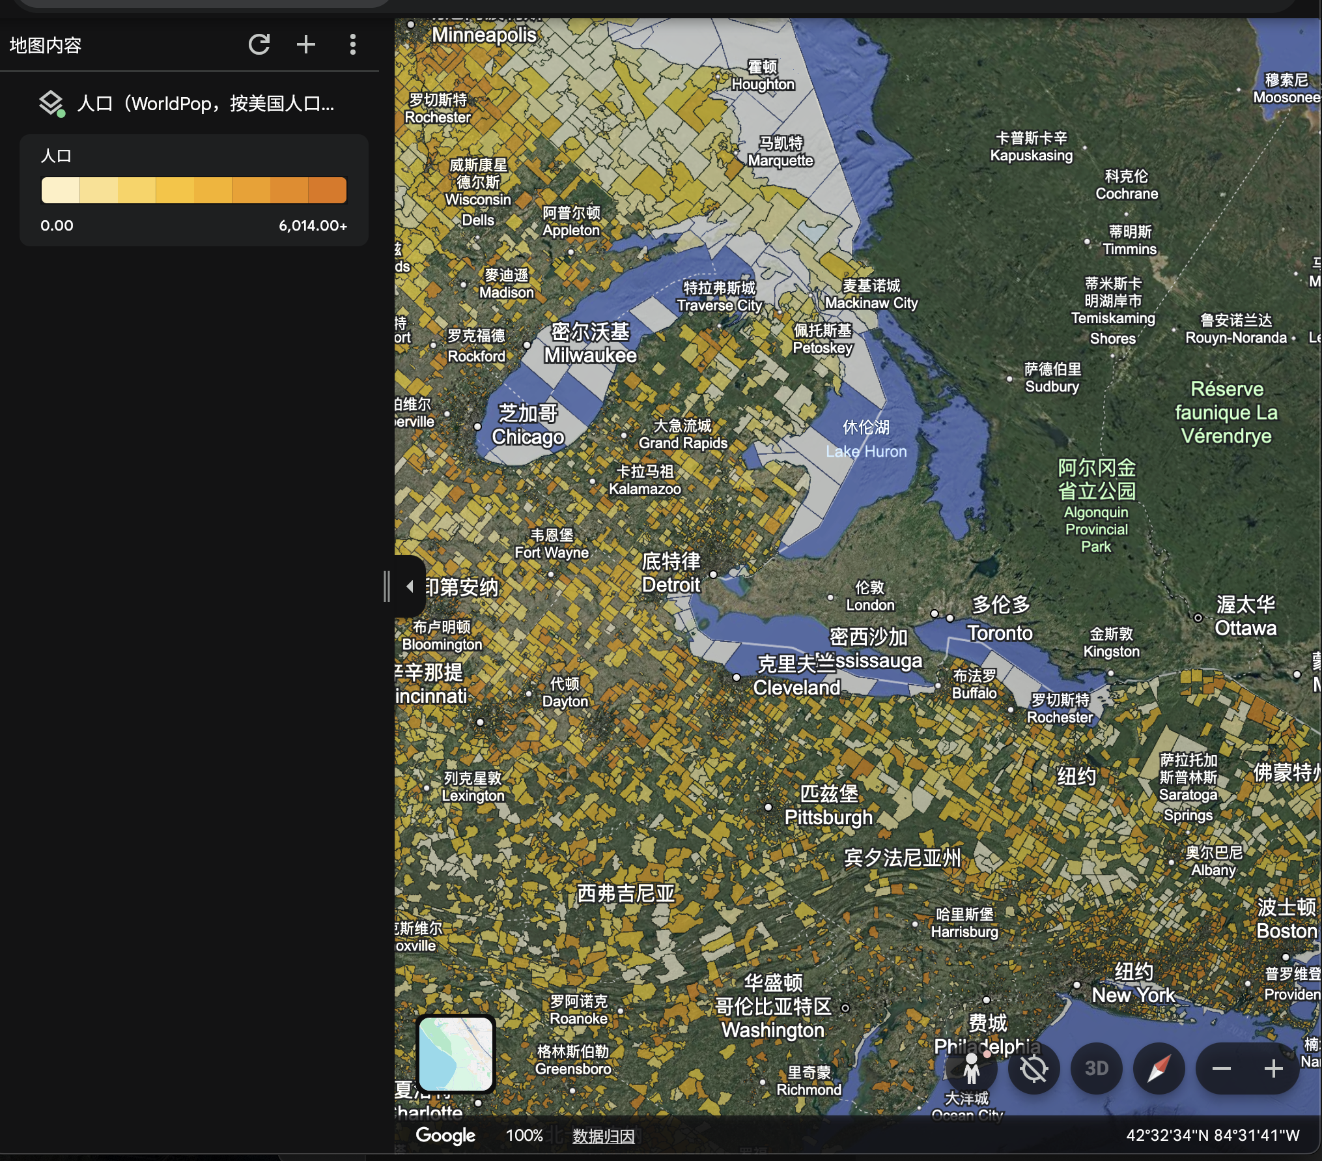Click the lightest cream legend swatch
This screenshot has height=1161, width=1322.
tap(60, 191)
